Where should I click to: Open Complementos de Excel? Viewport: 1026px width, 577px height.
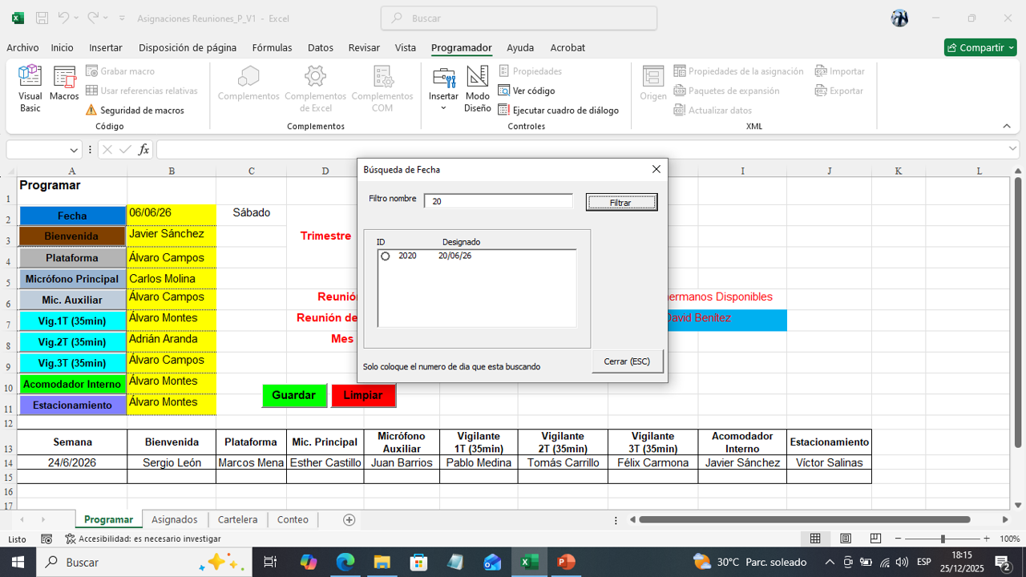coord(316,89)
